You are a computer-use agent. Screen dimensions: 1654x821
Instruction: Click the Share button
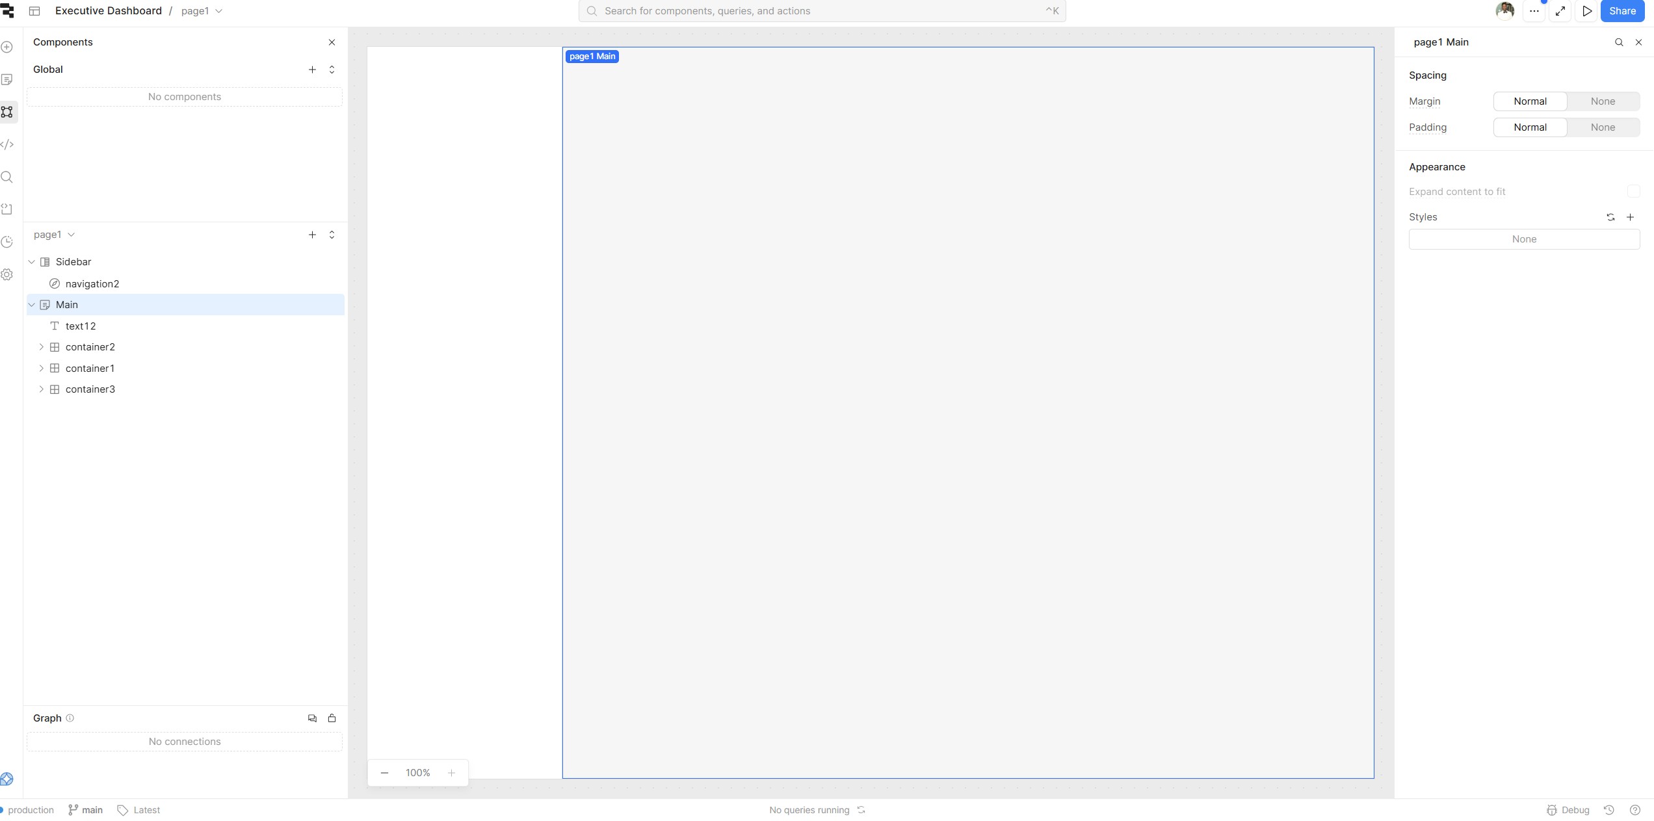tap(1621, 11)
